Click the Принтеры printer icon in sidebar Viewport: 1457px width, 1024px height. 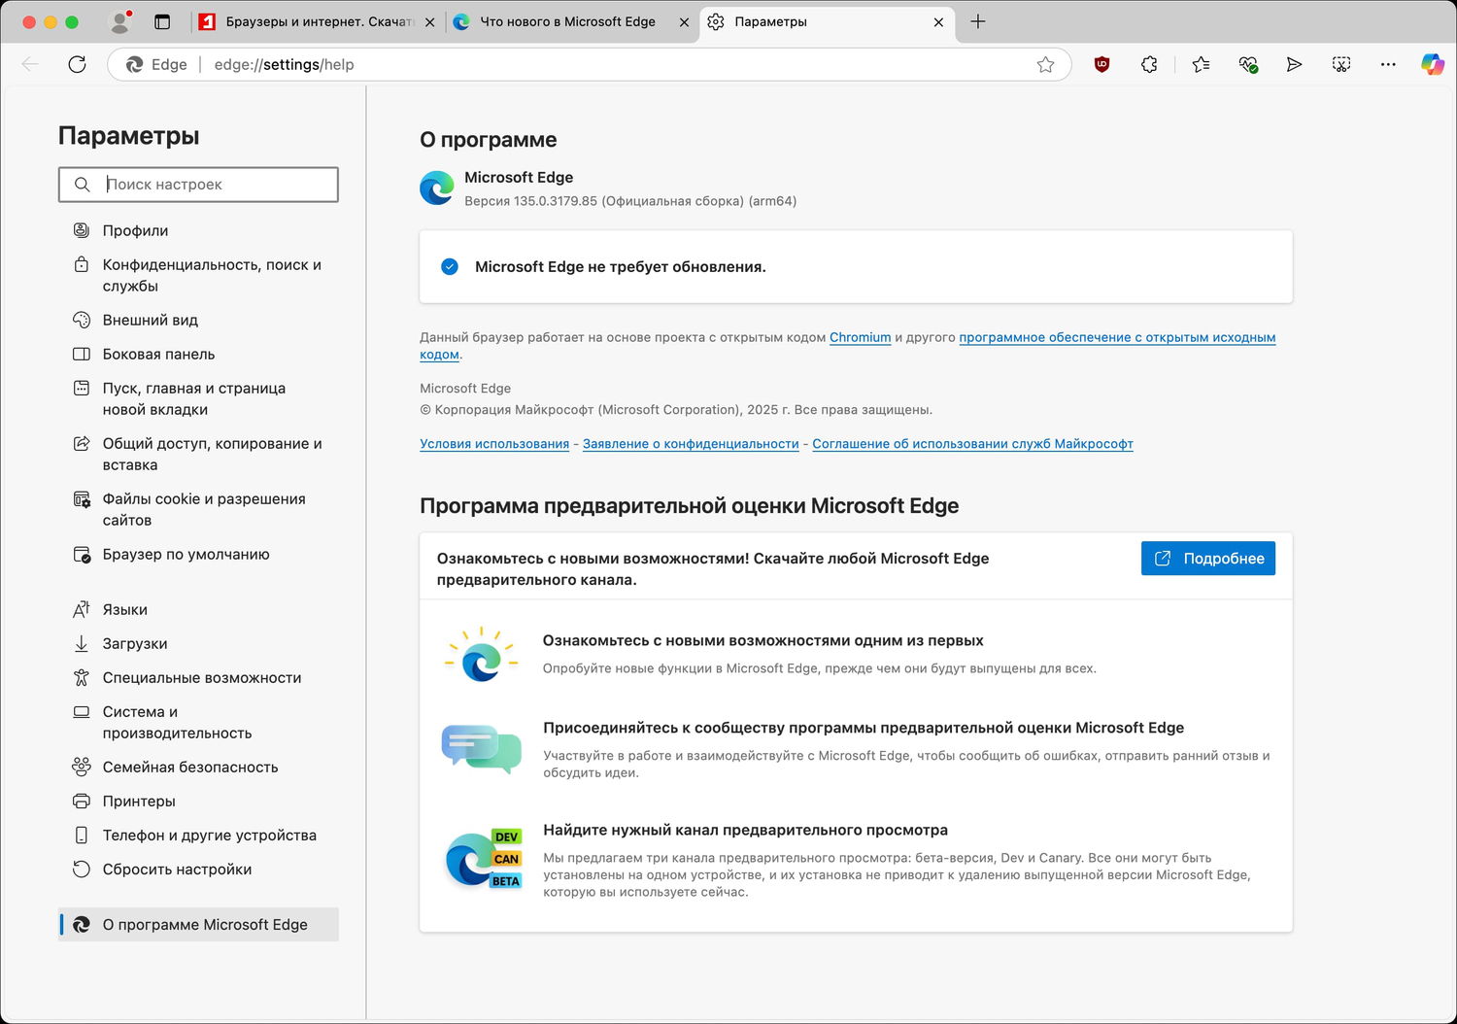coord(82,802)
